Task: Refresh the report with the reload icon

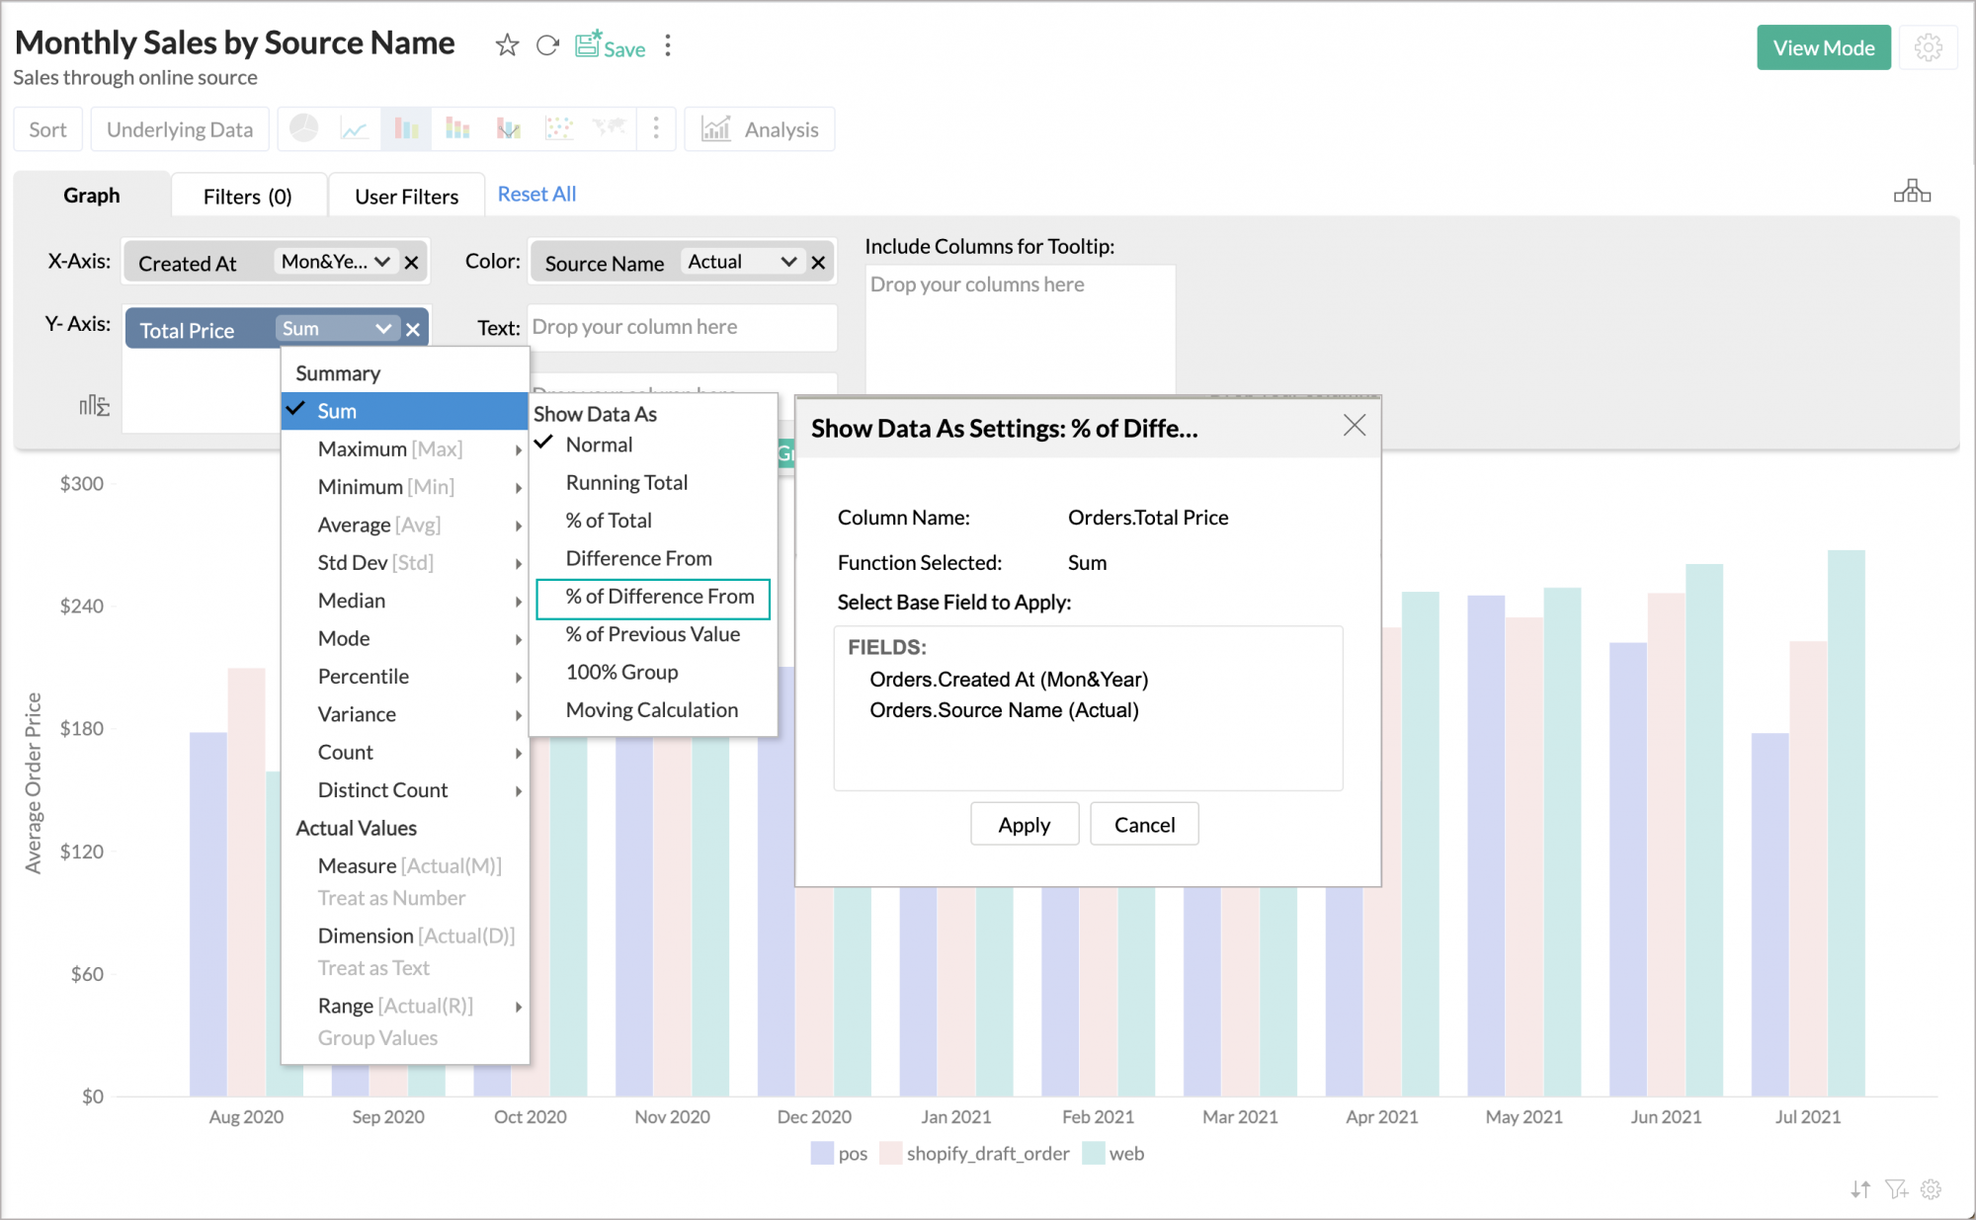Action: tap(548, 44)
